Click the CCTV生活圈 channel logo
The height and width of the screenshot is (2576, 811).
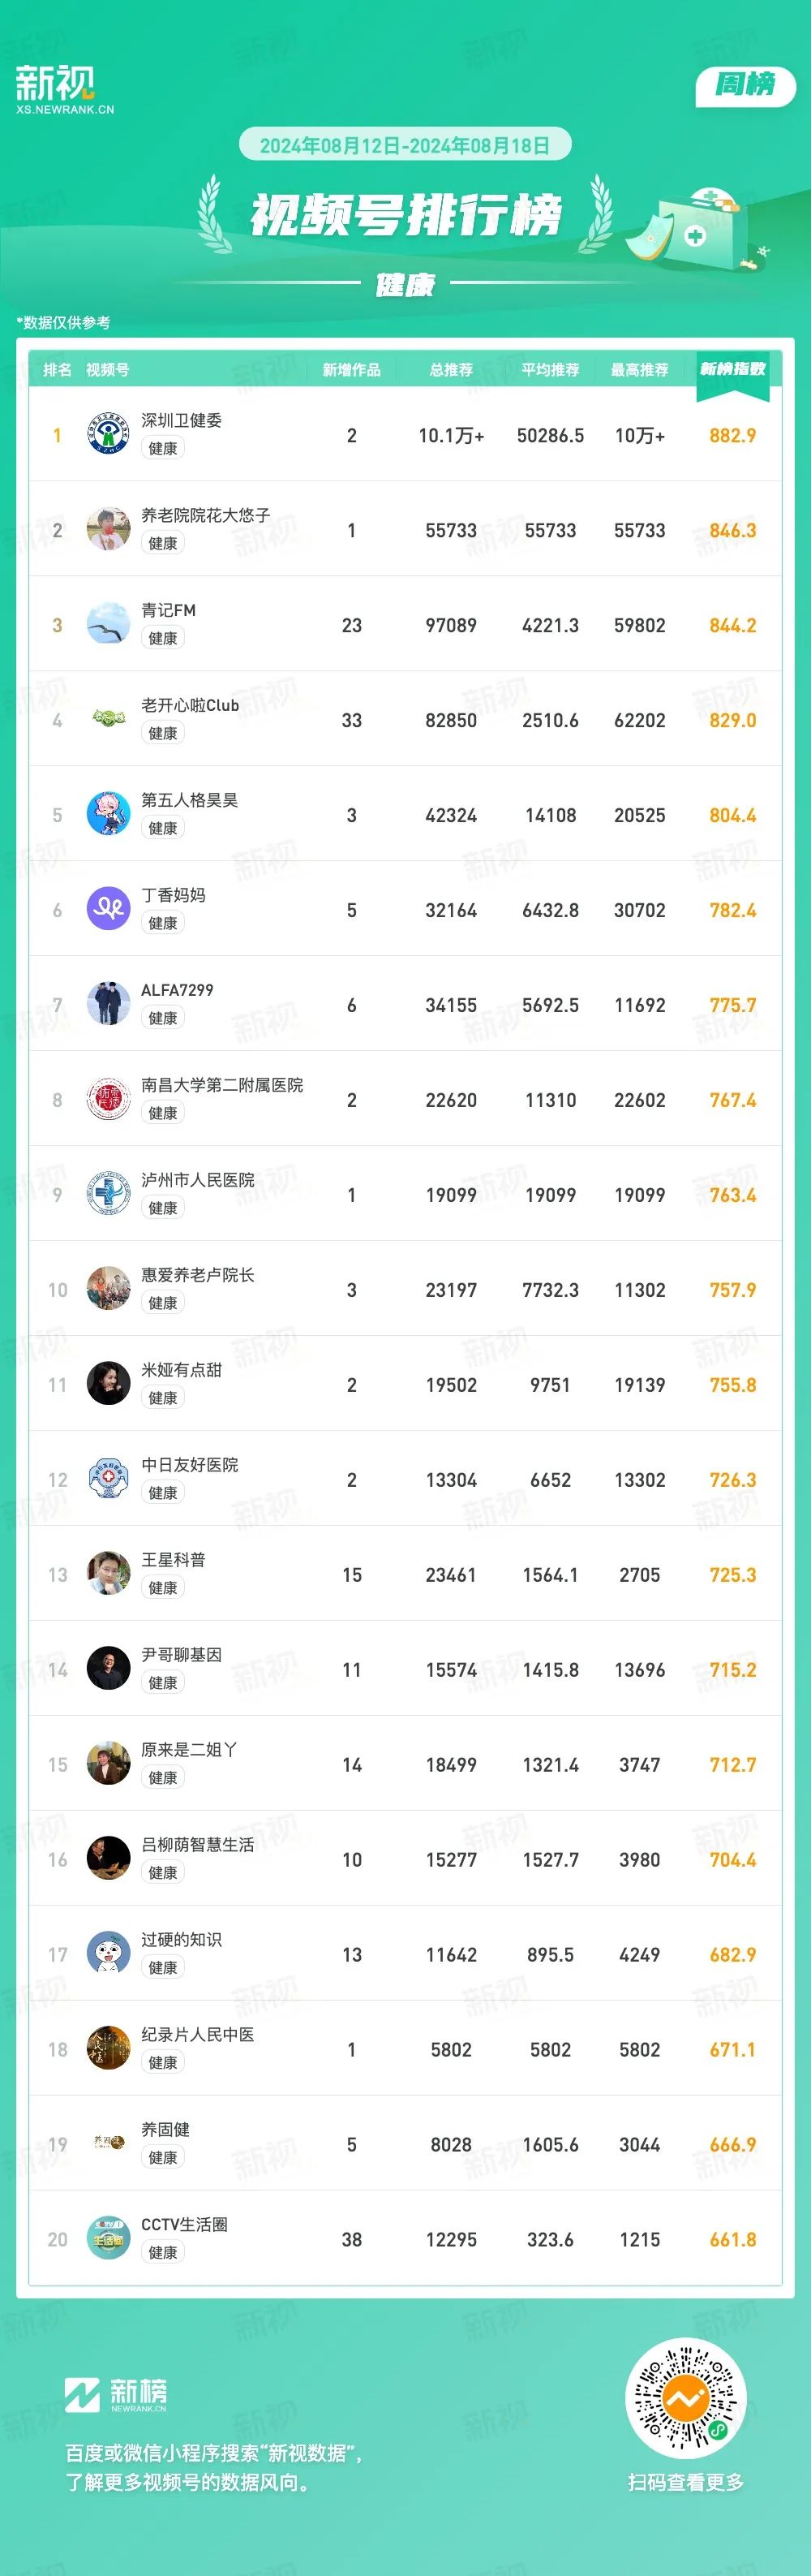point(108,2239)
